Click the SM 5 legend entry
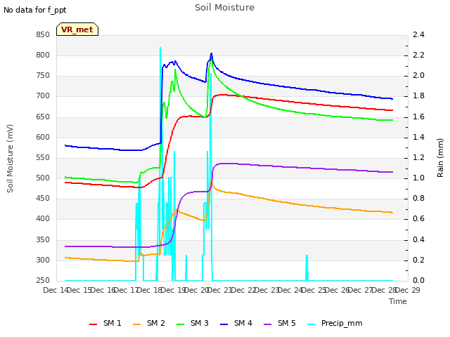Screen dimensions: 450x337 coord(280,323)
